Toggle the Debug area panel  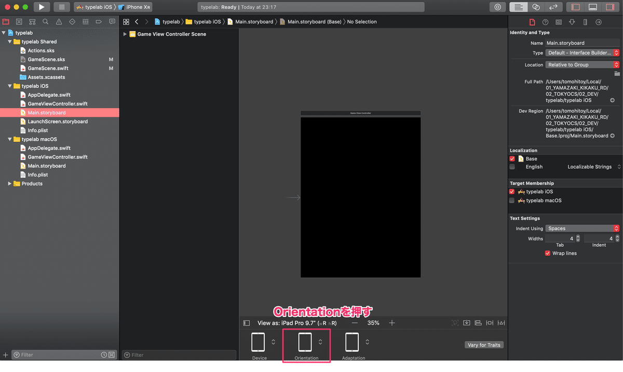point(593,7)
